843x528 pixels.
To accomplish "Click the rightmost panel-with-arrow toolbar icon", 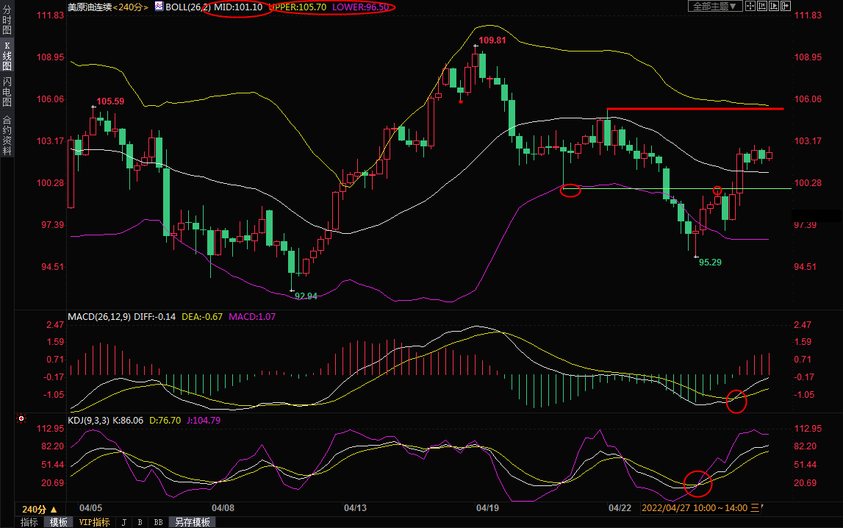I will pyautogui.click(x=785, y=6).
